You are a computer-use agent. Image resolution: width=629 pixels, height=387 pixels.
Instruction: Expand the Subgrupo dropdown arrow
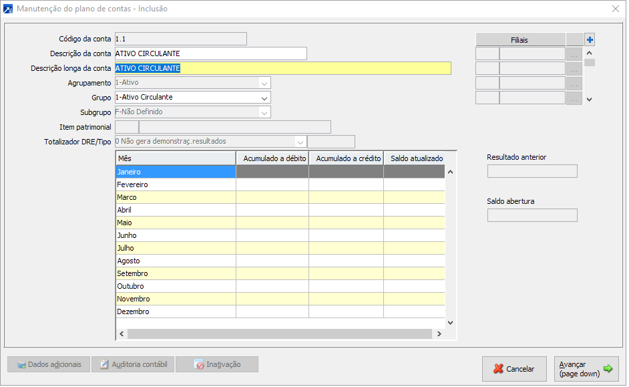264,112
